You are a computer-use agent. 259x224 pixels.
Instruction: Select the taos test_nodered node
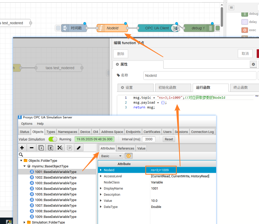(x=59, y=68)
